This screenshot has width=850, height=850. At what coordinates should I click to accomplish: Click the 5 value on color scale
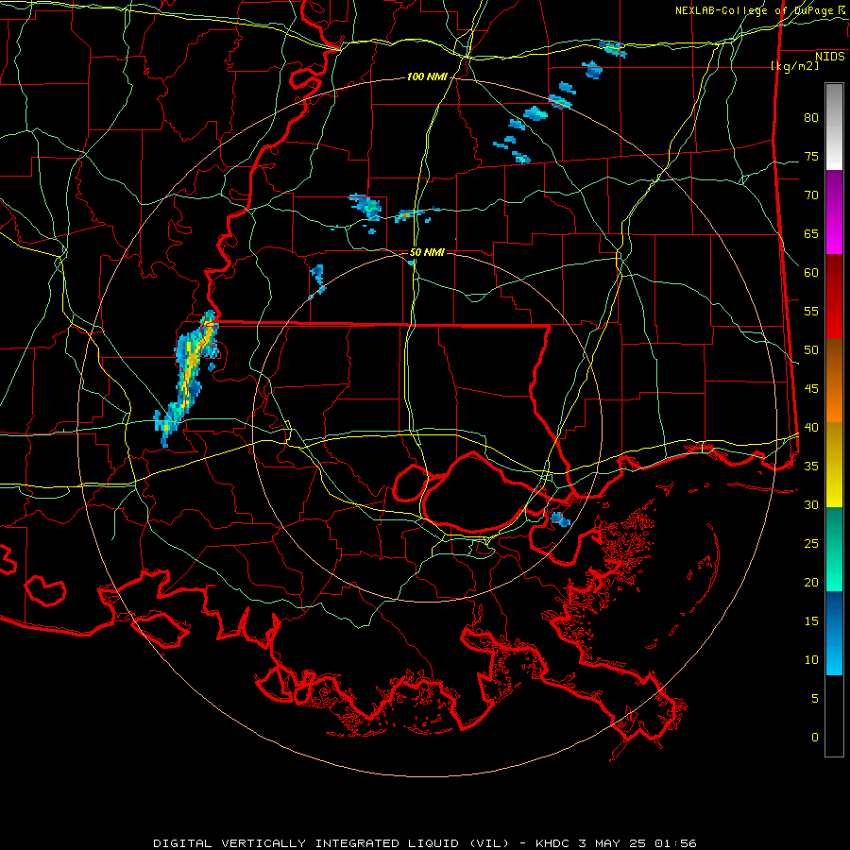[815, 698]
